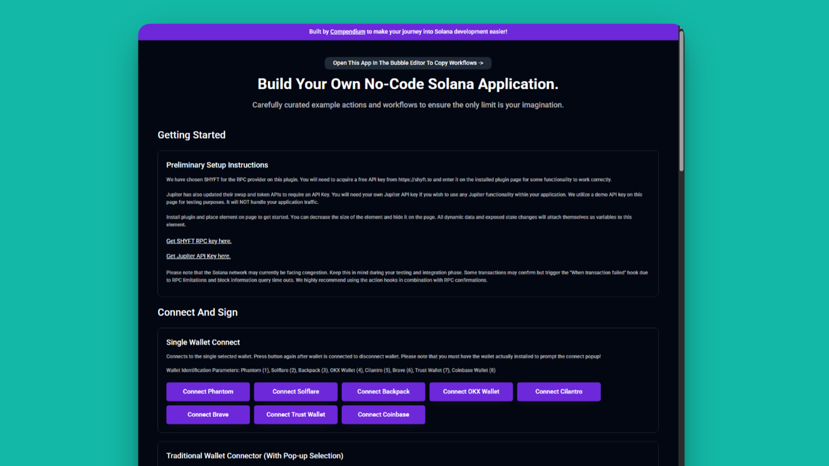Click the purple banner at the top
The width and height of the screenshot is (829, 466).
[x=408, y=31]
